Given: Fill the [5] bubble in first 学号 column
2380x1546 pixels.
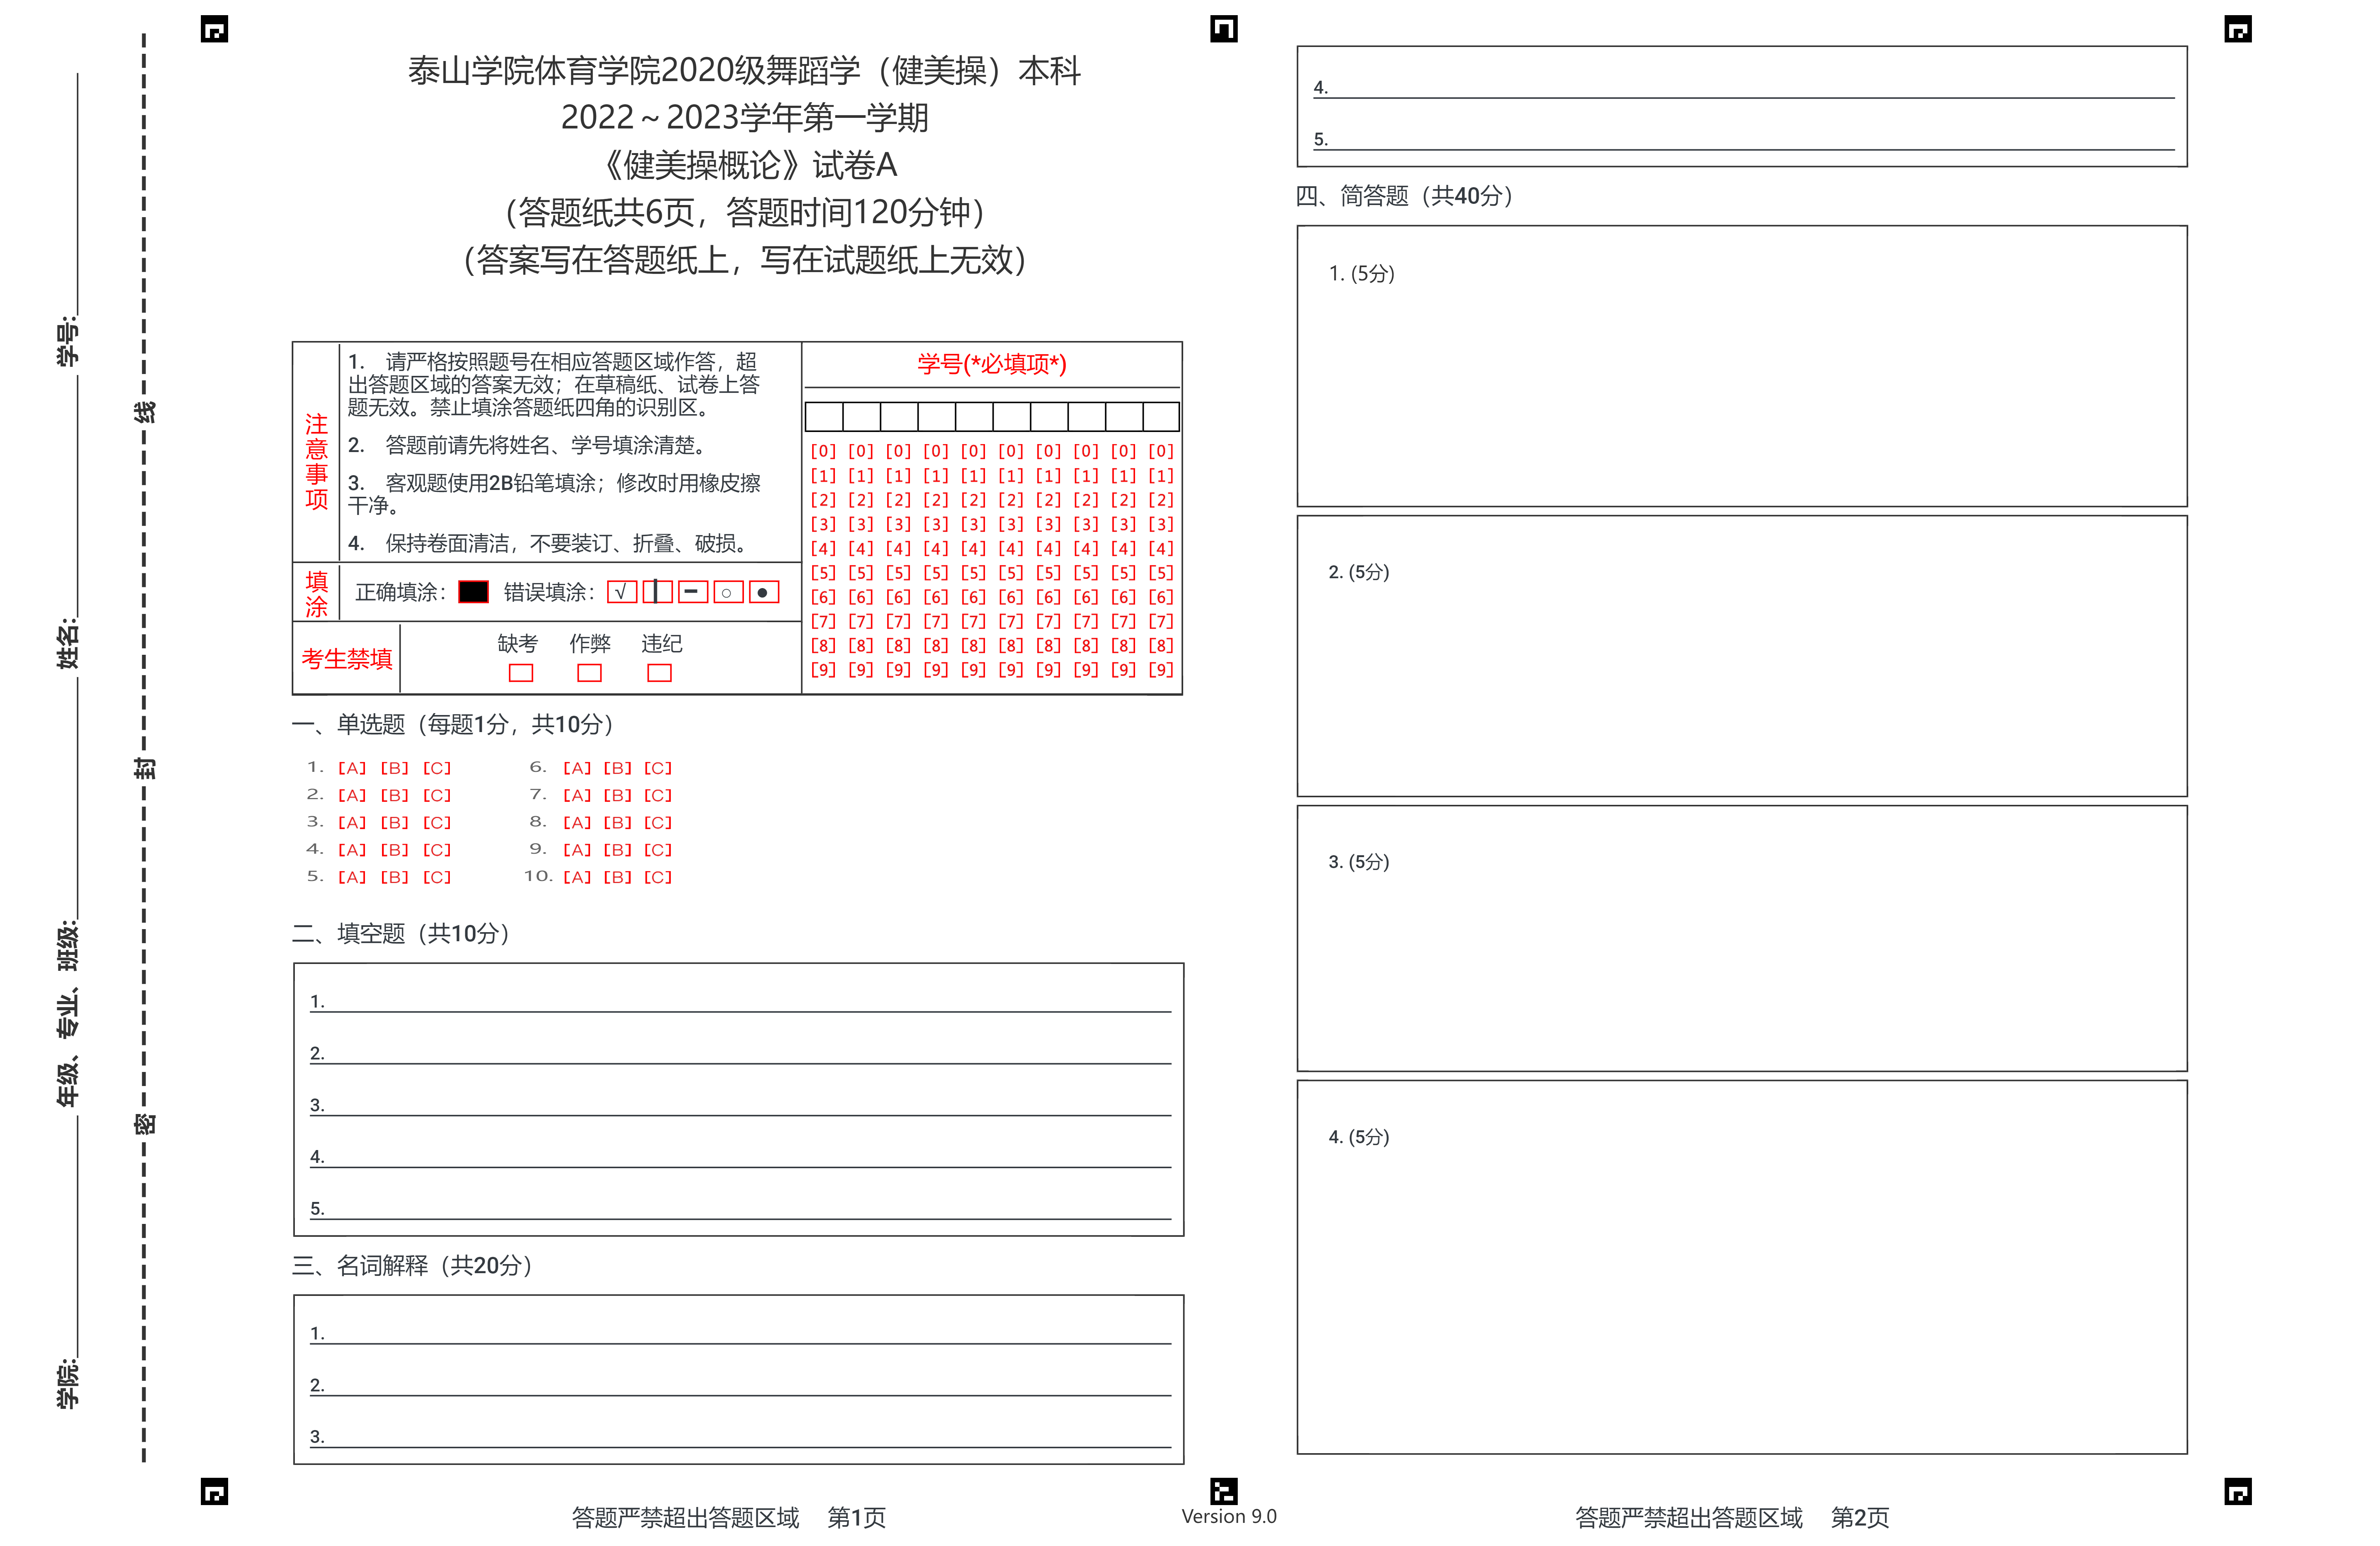Looking at the screenshot, I should click(823, 573).
